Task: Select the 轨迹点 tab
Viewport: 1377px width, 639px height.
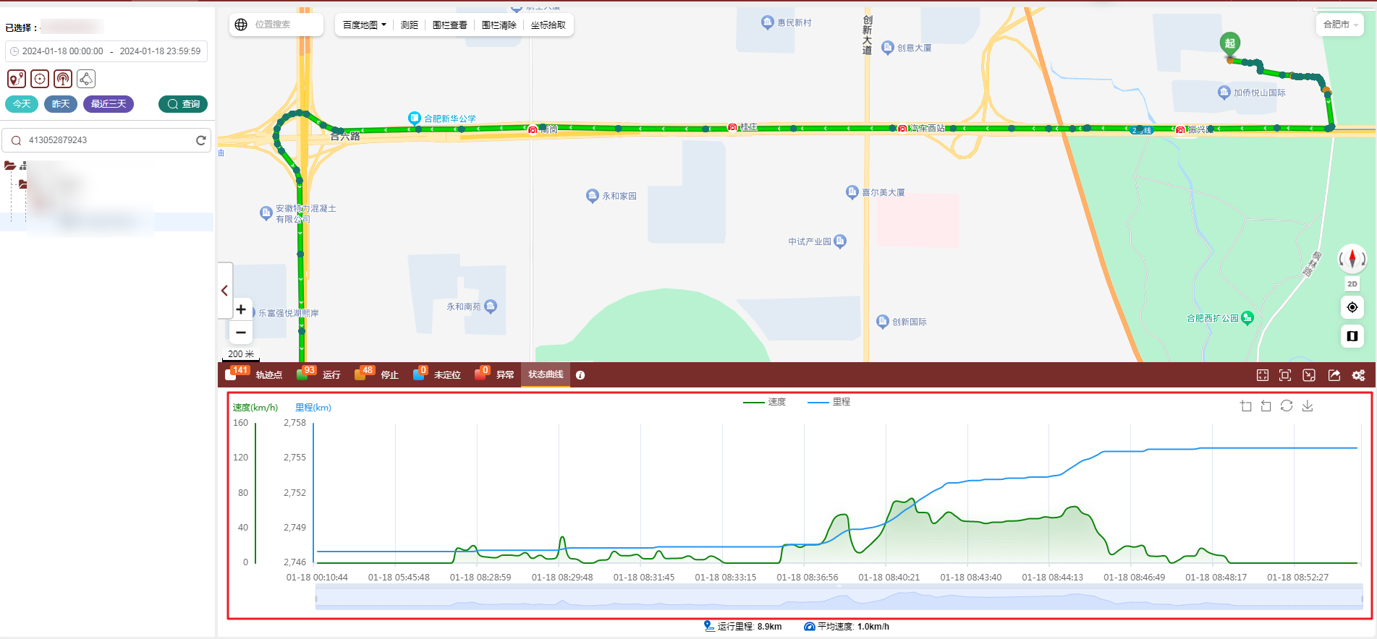Action: point(268,375)
